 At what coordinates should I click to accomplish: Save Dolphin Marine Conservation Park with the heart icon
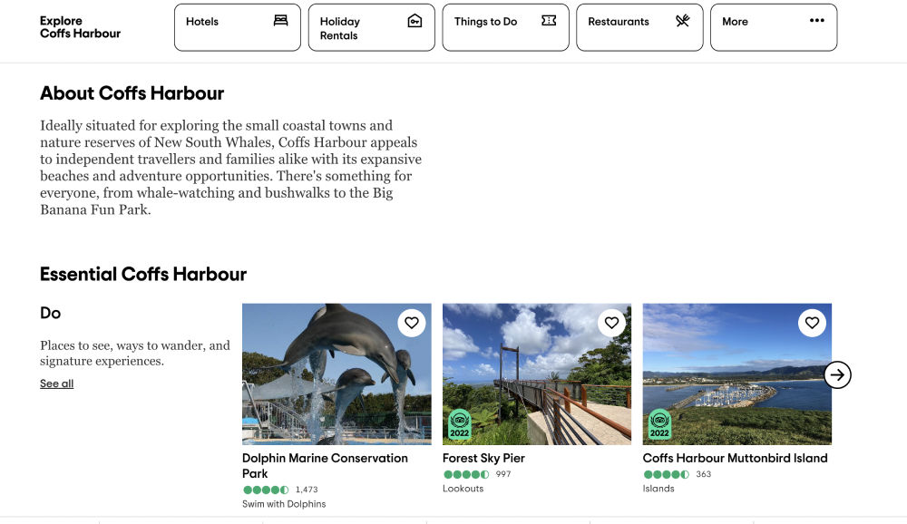(x=411, y=323)
